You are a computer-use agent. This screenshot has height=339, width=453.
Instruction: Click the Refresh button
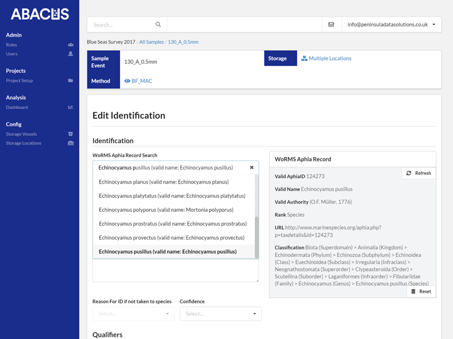[419, 173]
